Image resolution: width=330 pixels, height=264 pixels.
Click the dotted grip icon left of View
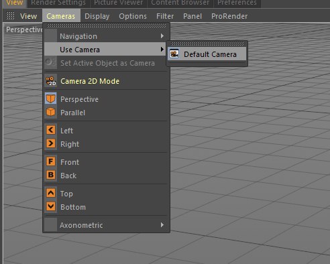point(10,15)
